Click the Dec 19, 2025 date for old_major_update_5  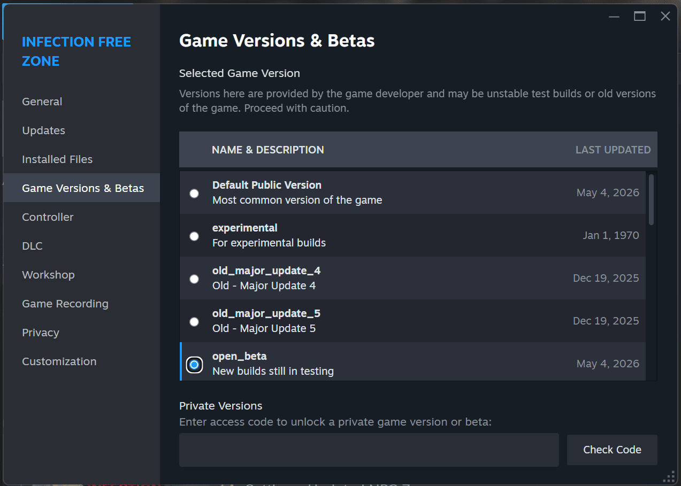pos(606,321)
